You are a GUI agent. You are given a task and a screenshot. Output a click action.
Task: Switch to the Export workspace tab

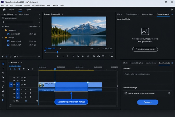pyautogui.click(x=28, y=10)
